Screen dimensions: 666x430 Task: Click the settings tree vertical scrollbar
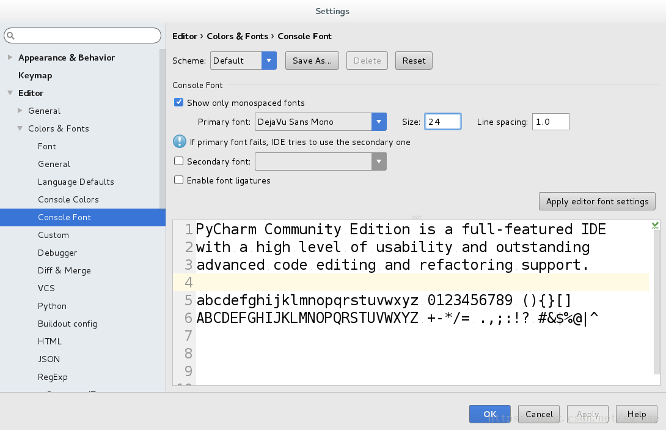[163, 128]
